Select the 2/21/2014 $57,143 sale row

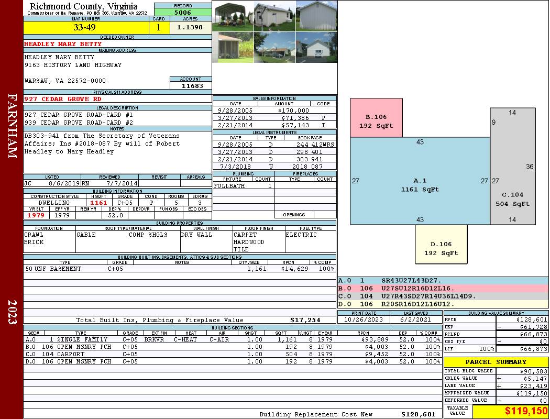274,125
